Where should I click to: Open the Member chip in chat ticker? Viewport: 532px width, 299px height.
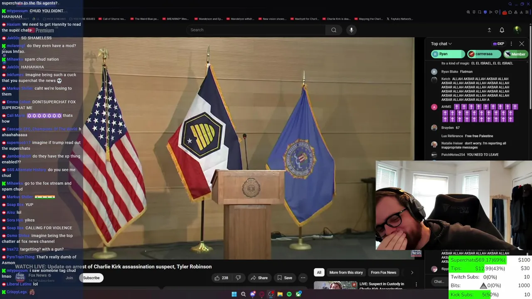[x=515, y=54]
